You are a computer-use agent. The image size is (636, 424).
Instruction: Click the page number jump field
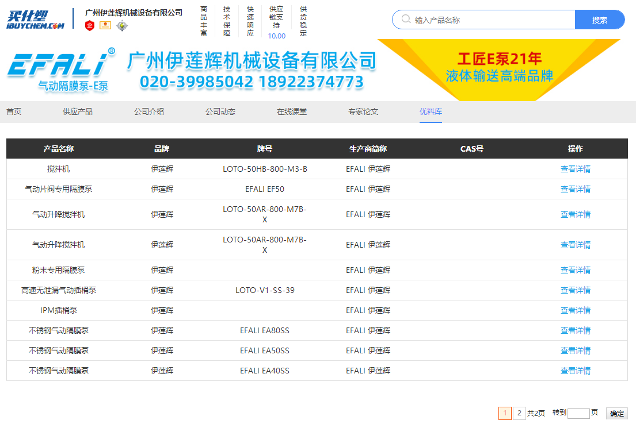(578, 413)
